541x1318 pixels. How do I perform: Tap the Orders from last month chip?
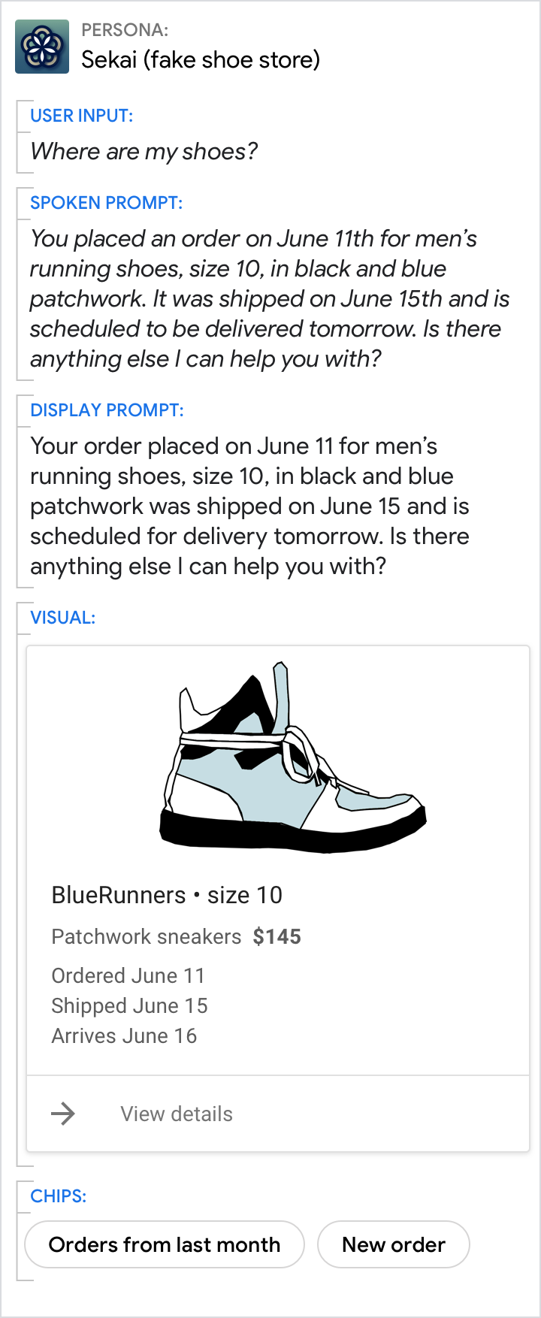pyautogui.click(x=165, y=1244)
